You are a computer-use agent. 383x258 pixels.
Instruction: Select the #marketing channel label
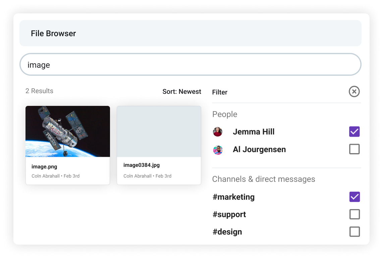point(233,197)
